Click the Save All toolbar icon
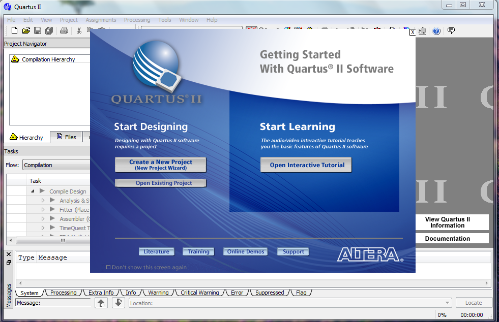 49,30
